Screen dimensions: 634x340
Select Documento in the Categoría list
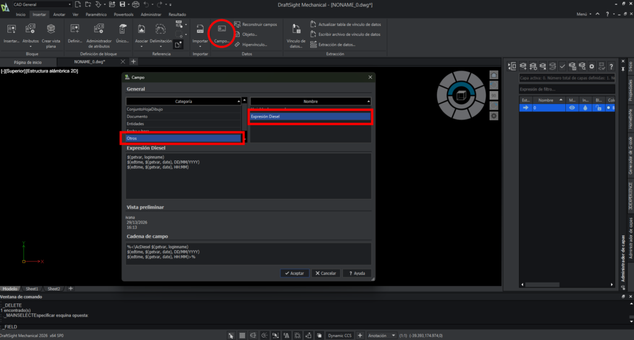(183, 116)
